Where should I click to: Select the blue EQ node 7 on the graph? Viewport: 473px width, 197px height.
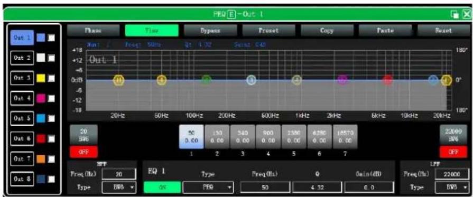coord(433,80)
